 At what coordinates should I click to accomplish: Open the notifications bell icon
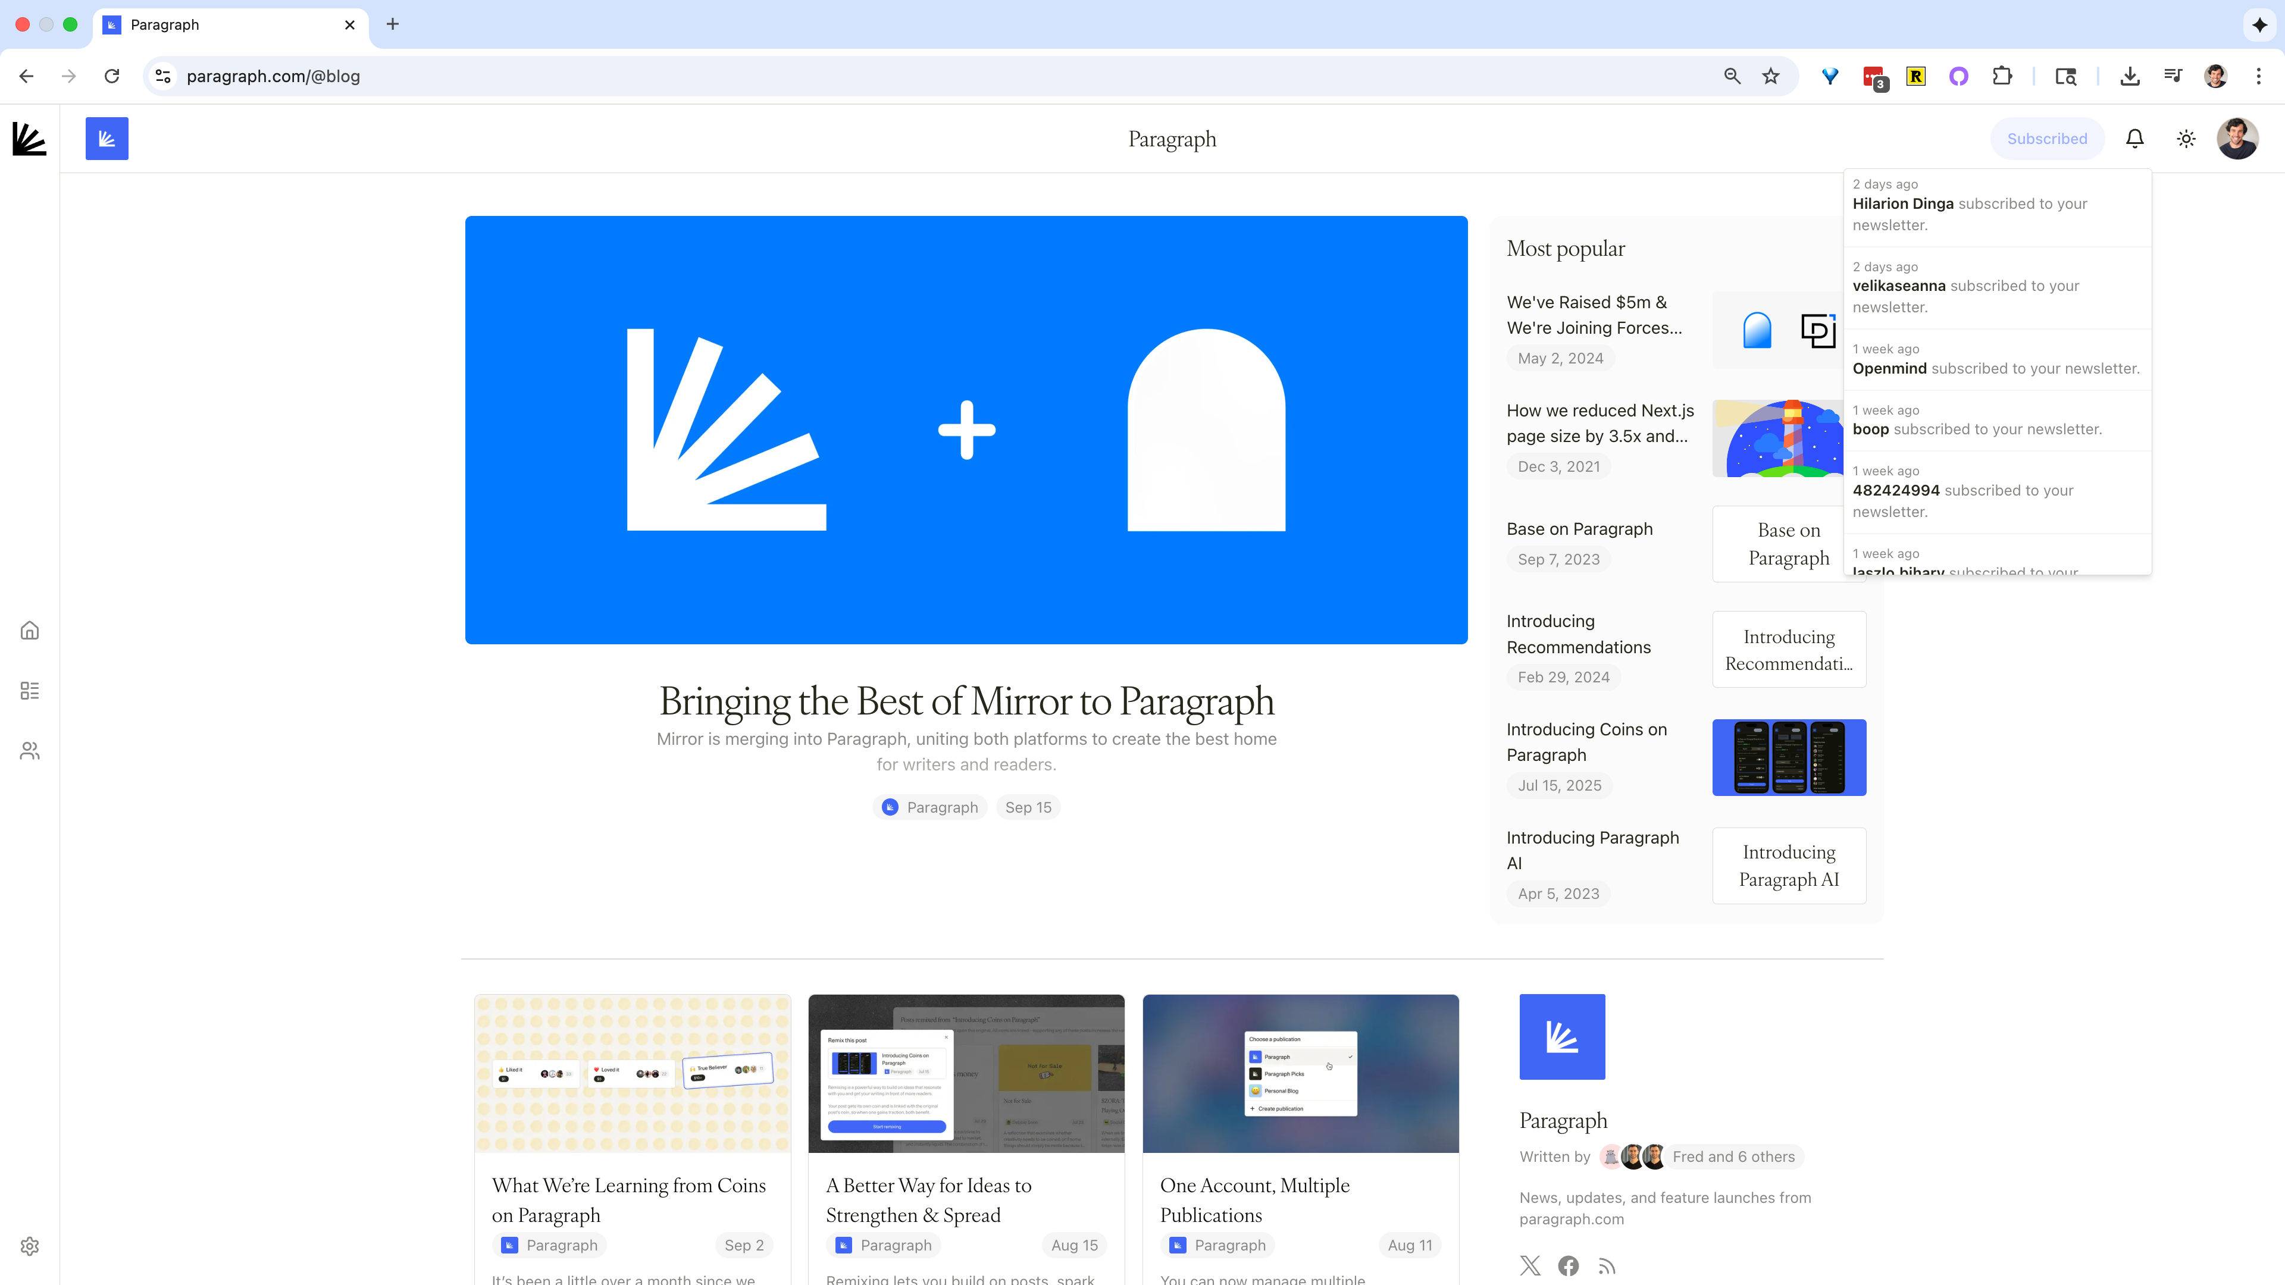click(2134, 139)
